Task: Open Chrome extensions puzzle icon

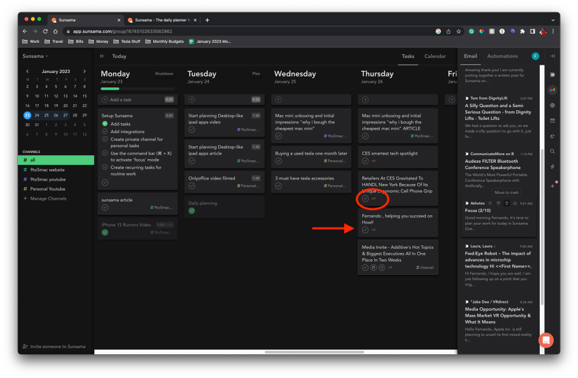Action: coord(522,31)
